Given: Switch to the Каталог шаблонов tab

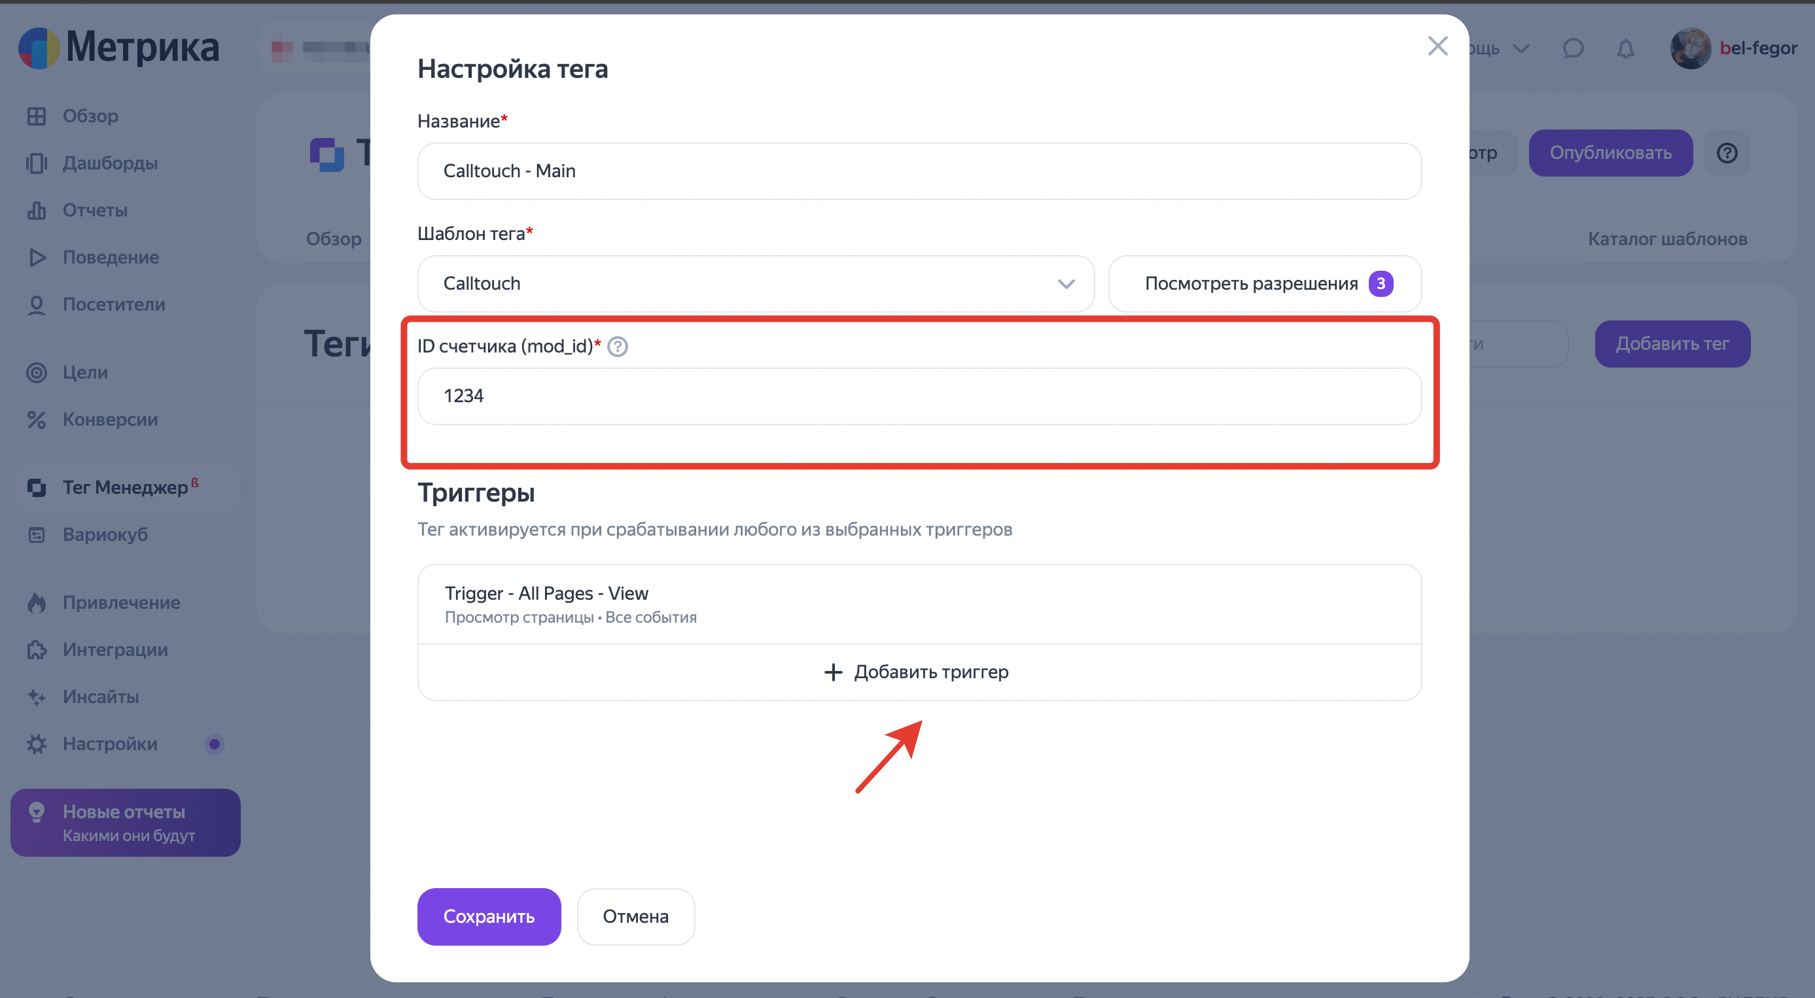Looking at the screenshot, I should [x=1666, y=239].
